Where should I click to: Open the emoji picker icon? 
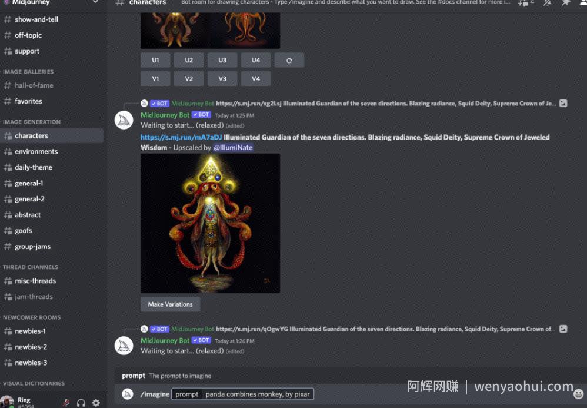[578, 394]
